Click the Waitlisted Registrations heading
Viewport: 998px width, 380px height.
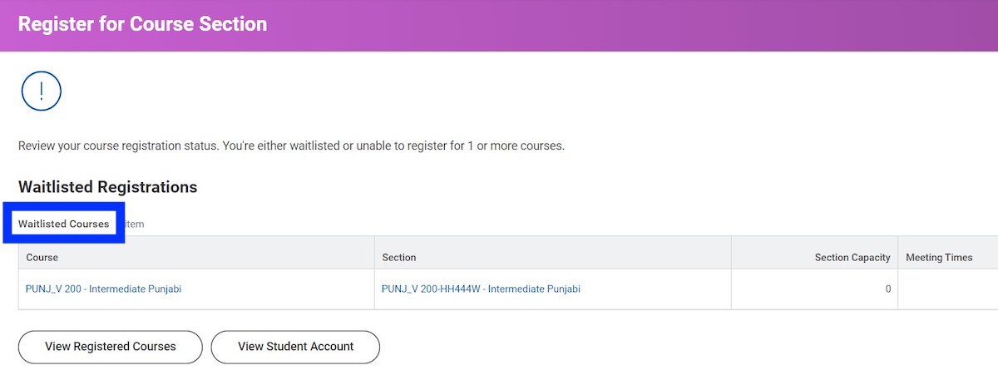click(108, 187)
